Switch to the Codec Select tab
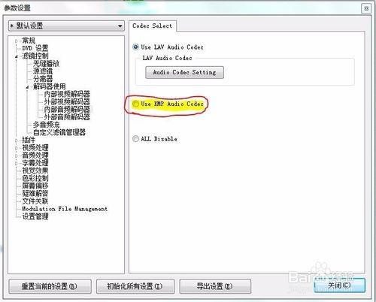376x302 pixels. pyautogui.click(x=153, y=26)
